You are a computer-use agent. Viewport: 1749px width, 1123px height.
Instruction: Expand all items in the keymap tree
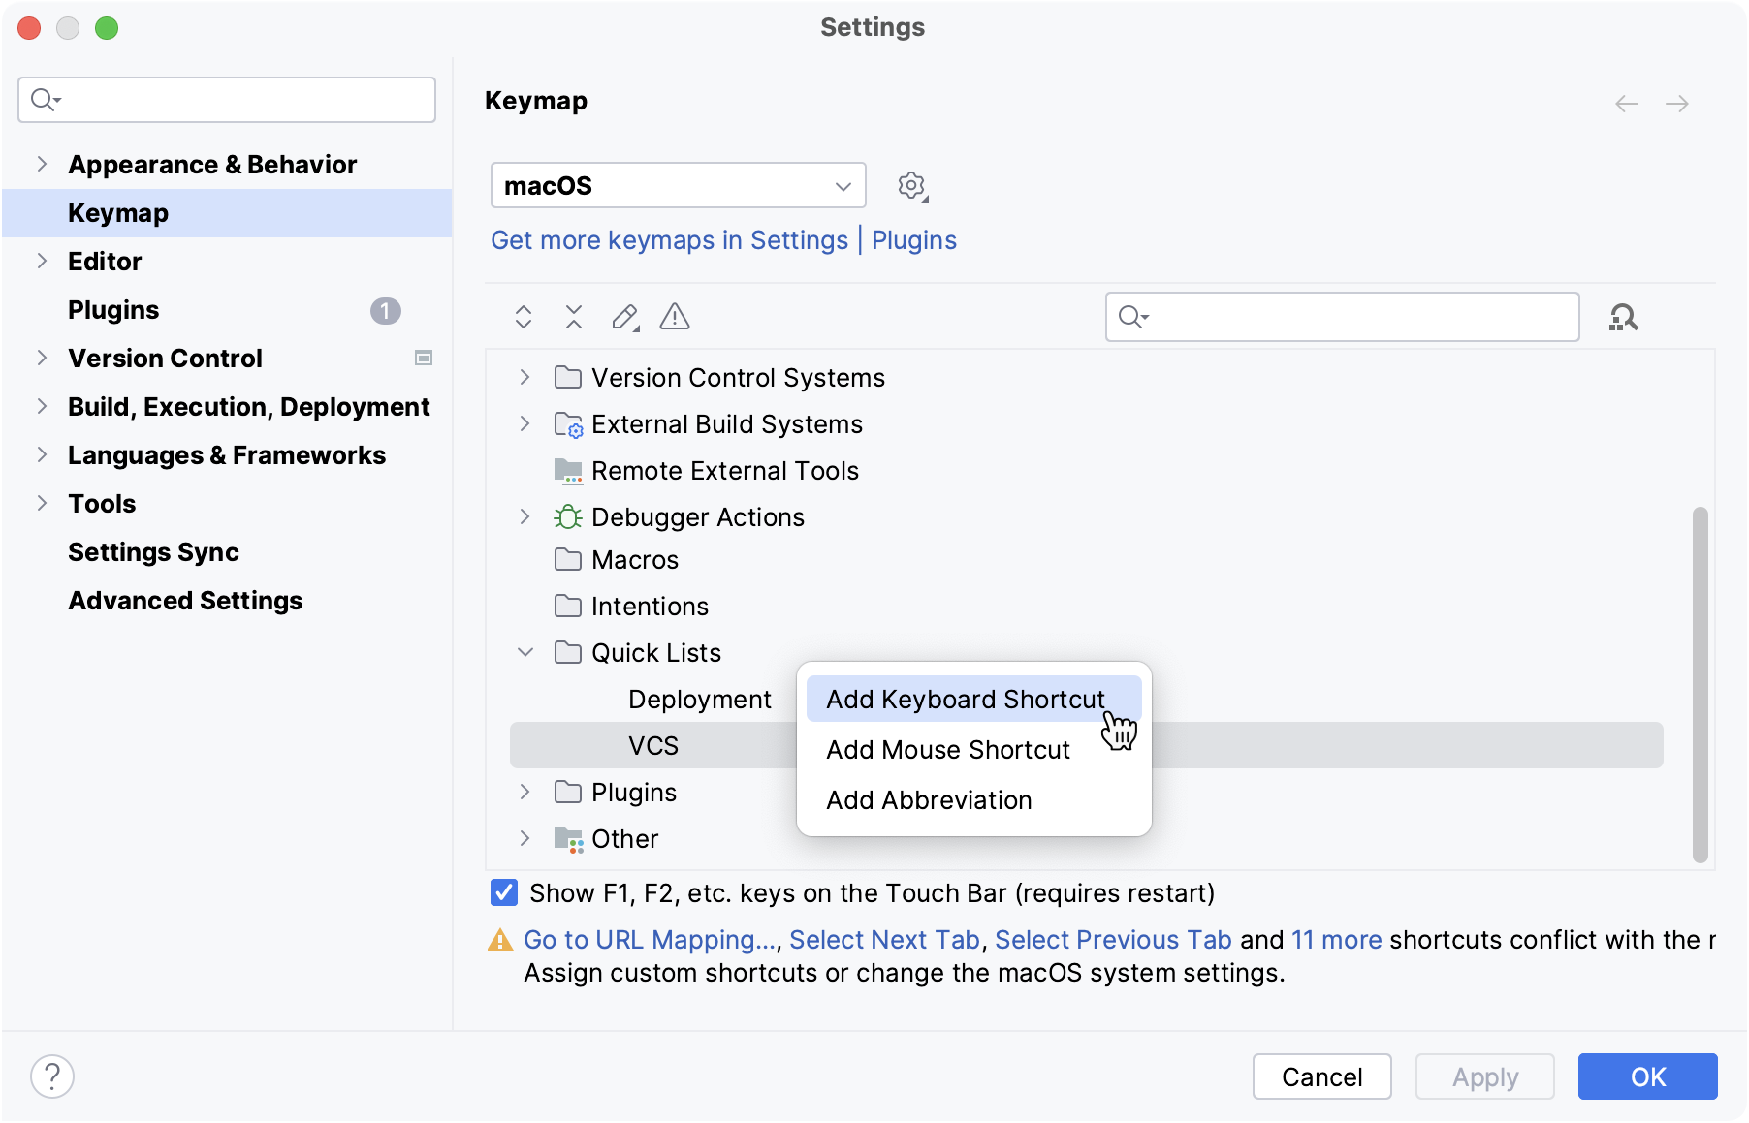pos(523,317)
